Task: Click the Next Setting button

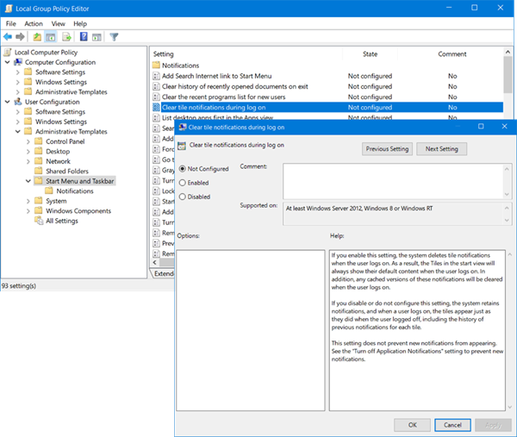Action: (441, 149)
